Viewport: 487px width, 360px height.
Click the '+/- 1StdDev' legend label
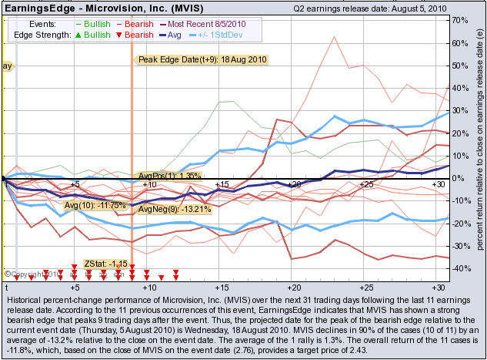point(220,35)
